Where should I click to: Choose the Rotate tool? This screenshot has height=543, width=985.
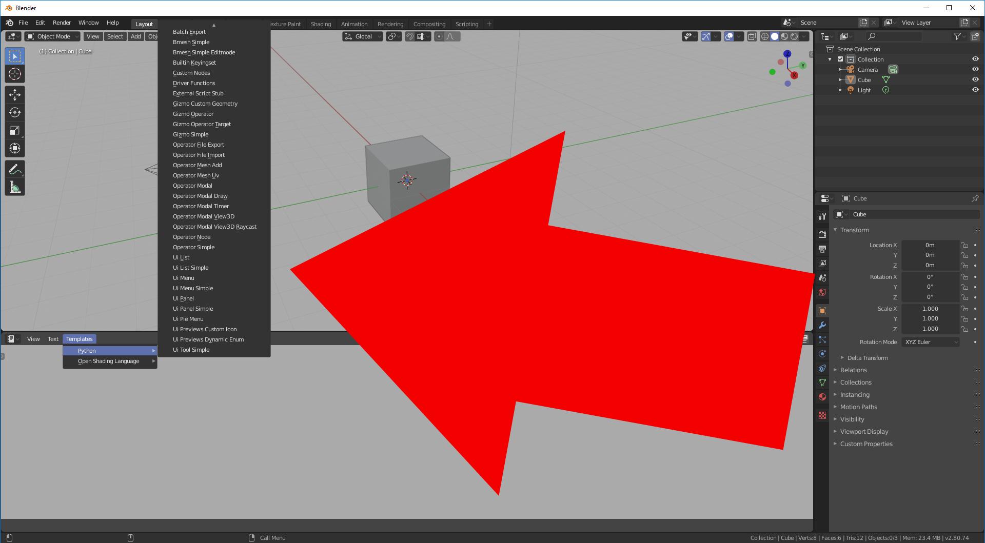pyautogui.click(x=15, y=112)
